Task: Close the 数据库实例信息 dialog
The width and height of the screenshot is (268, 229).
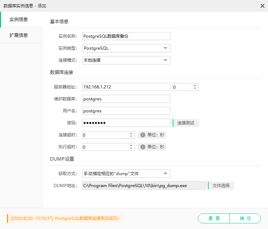Action: pyautogui.click(x=262, y=6)
